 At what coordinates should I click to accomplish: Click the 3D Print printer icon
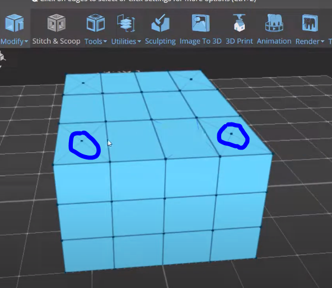(239, 23)
